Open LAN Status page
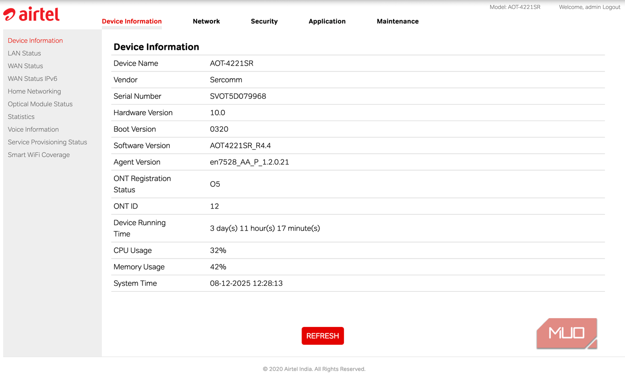 [24, 53]
